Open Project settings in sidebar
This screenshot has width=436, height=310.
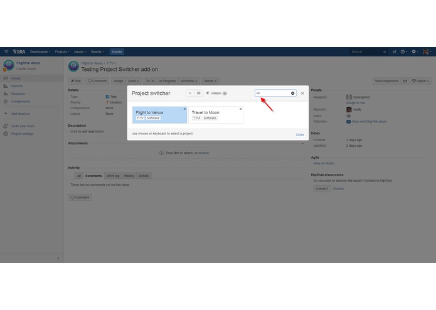tap(22, 134)
